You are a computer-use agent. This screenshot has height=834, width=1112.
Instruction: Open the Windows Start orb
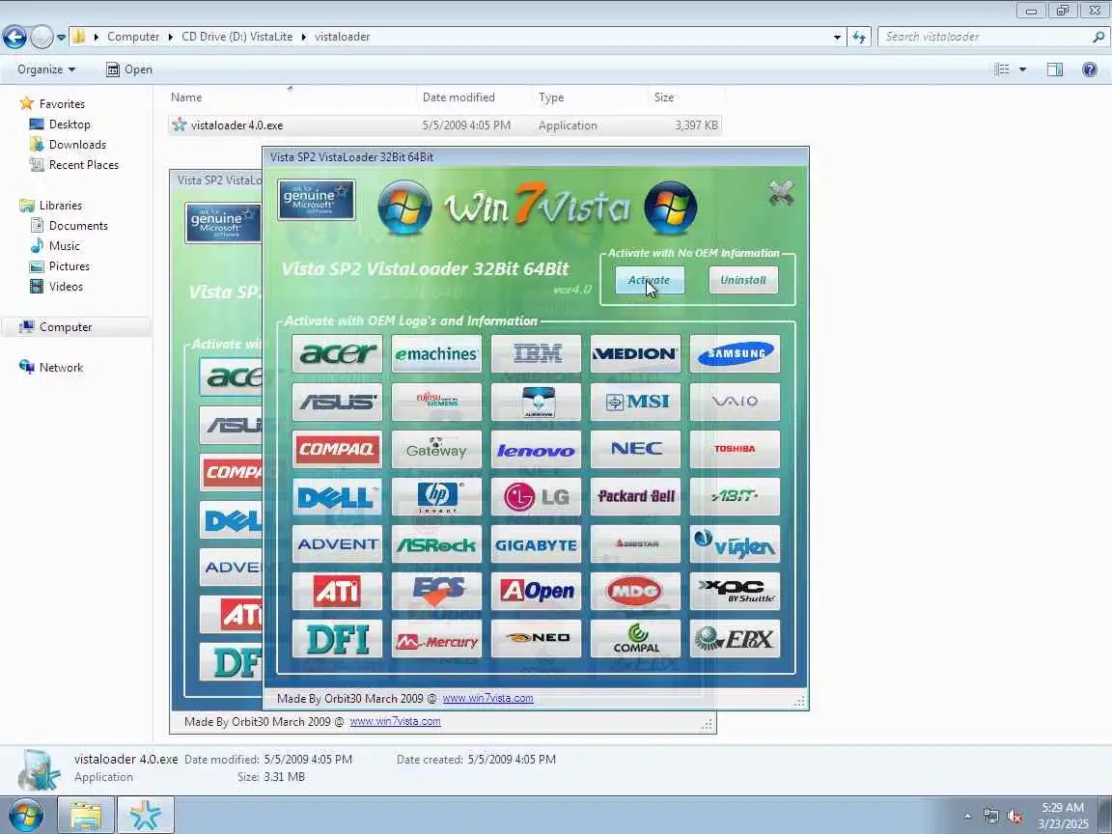25,815
